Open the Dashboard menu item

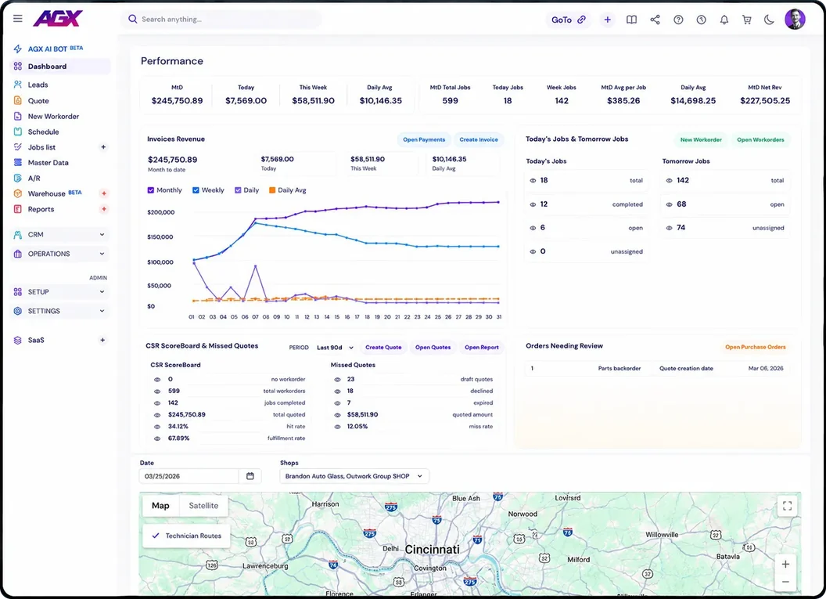[x=60, y=67]
